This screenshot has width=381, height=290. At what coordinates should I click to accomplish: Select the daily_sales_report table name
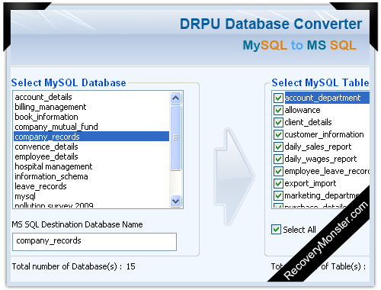click(318, 147)
